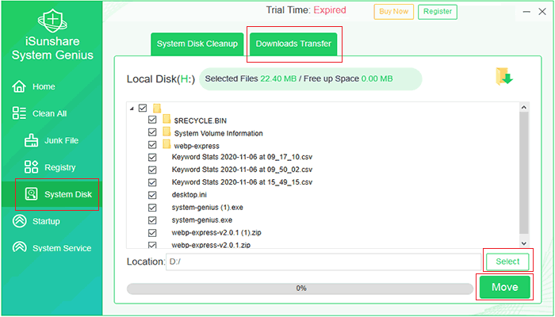The width and height of the screenshot is (555, 317).
Task: Click the folder download arrow icon
Action: [504, 76]
